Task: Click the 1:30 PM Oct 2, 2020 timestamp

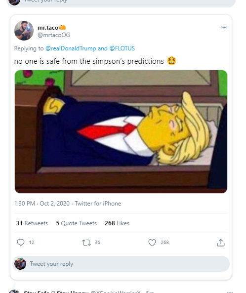Action: (42, 203)
